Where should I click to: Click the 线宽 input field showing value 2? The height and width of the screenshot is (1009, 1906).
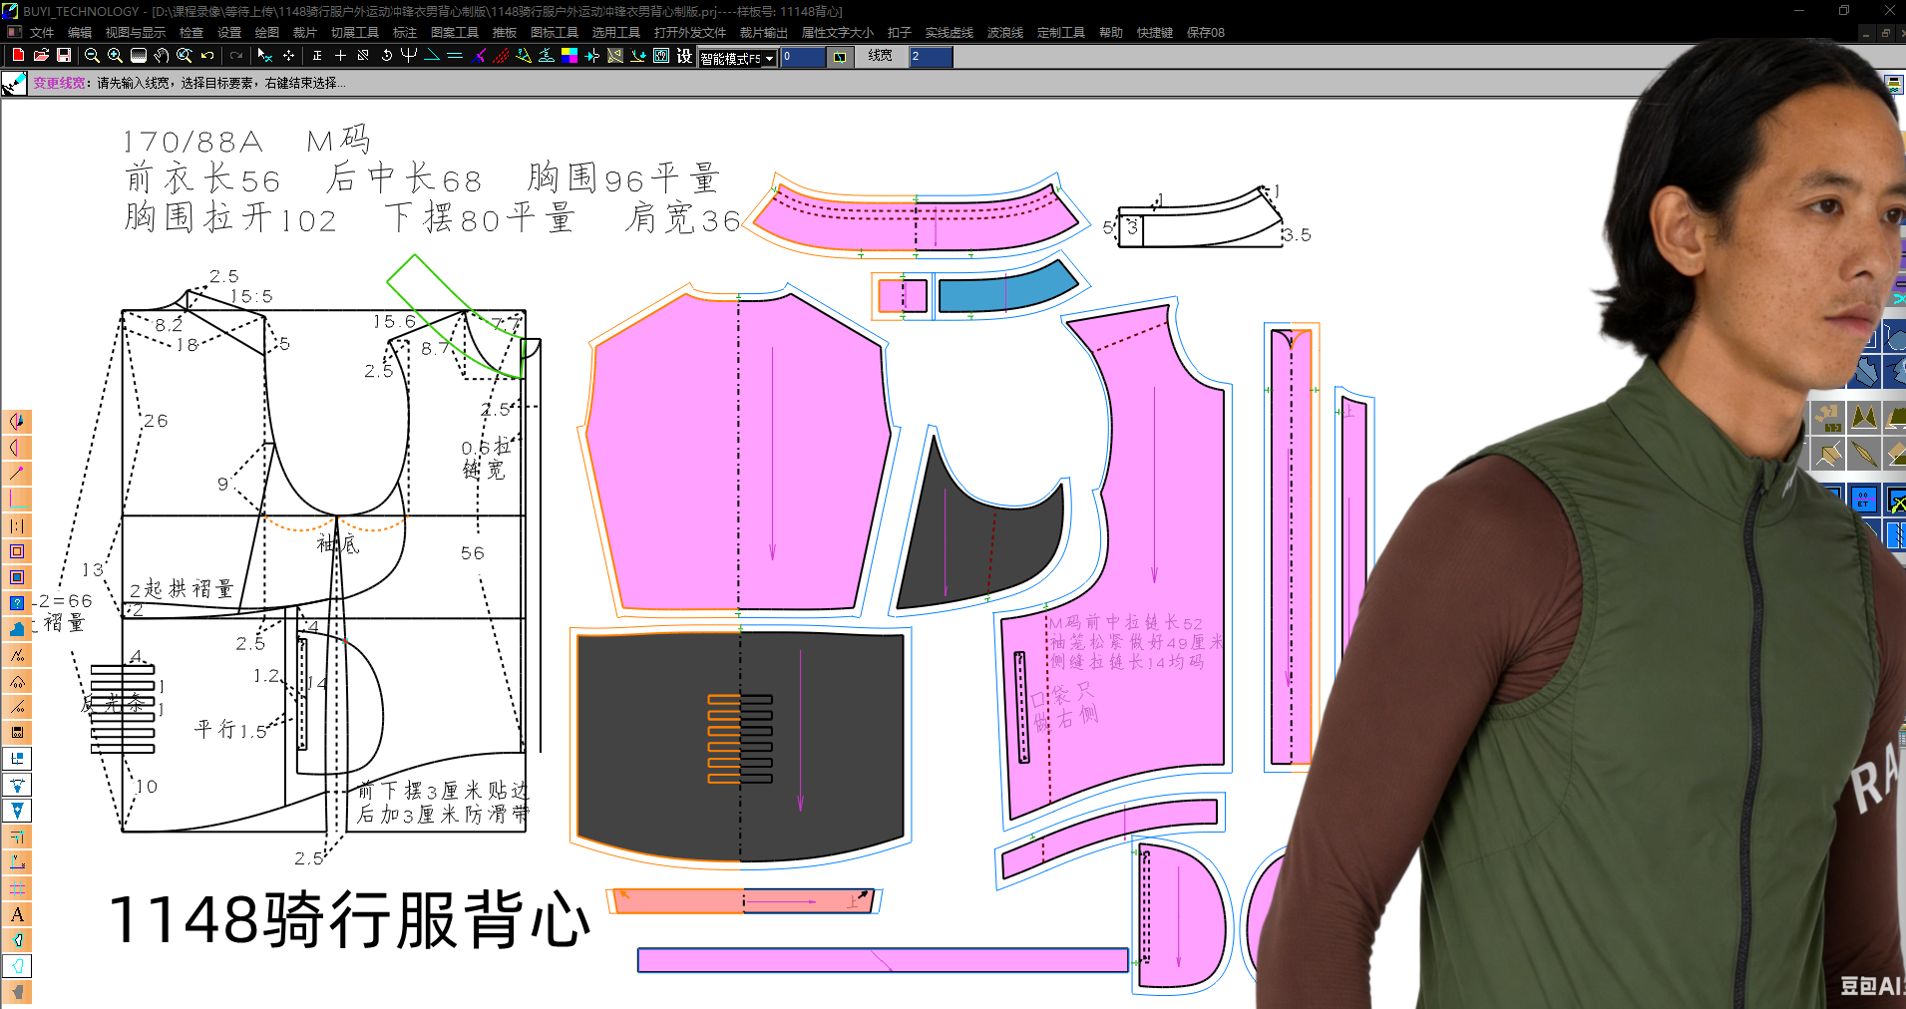pyautogui.click(x=928, y=56)
